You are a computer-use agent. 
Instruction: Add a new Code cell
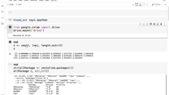pyautogui.click(x=10, y=4)
